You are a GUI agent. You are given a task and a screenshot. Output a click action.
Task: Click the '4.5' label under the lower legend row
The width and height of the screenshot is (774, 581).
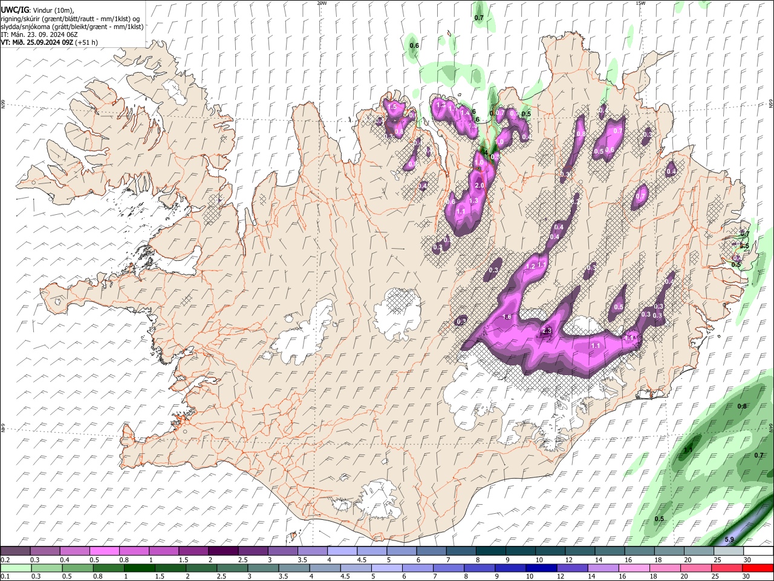[x=346, y=577]
